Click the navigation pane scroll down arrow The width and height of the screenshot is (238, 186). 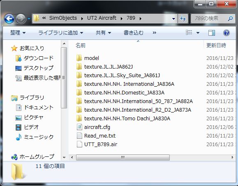coord(64,157)
